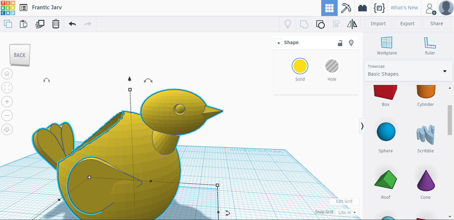Click the Duplicate and repeat icon
The image size is (454, 220).
(40, 24)
